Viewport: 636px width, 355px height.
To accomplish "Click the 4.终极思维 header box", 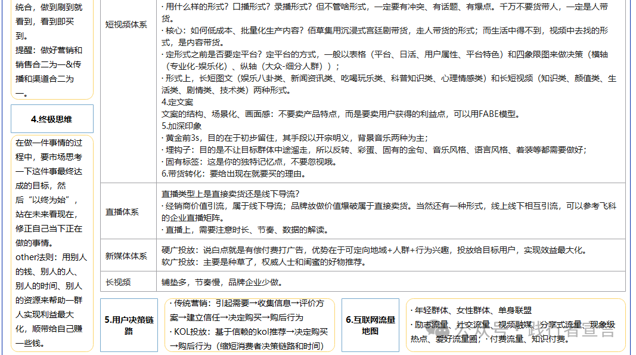I will tap(51, 118).
